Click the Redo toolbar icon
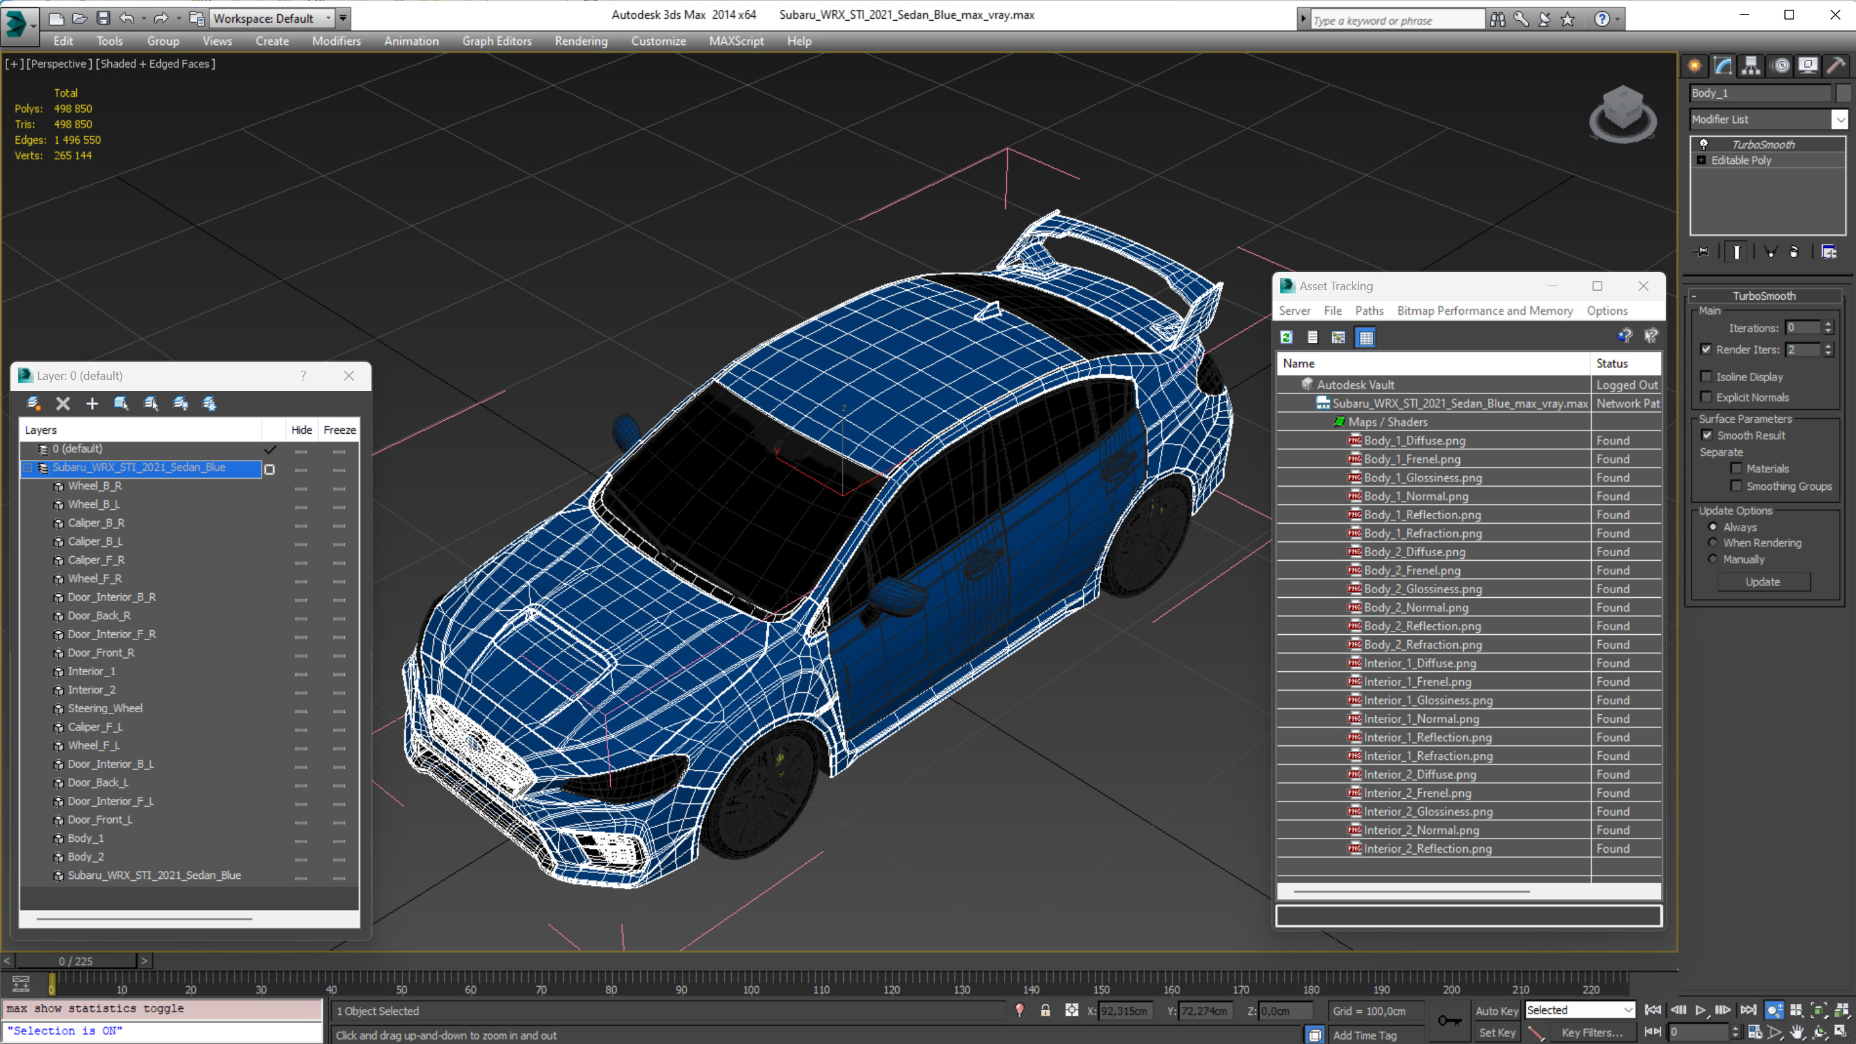 [x=161, y=19]
